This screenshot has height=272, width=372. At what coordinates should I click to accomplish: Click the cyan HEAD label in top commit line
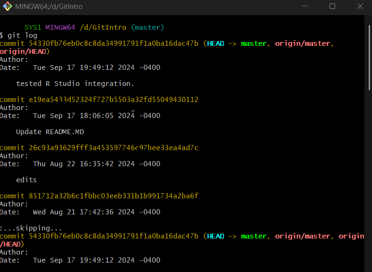pyautogui.click(x=215, y=43)
